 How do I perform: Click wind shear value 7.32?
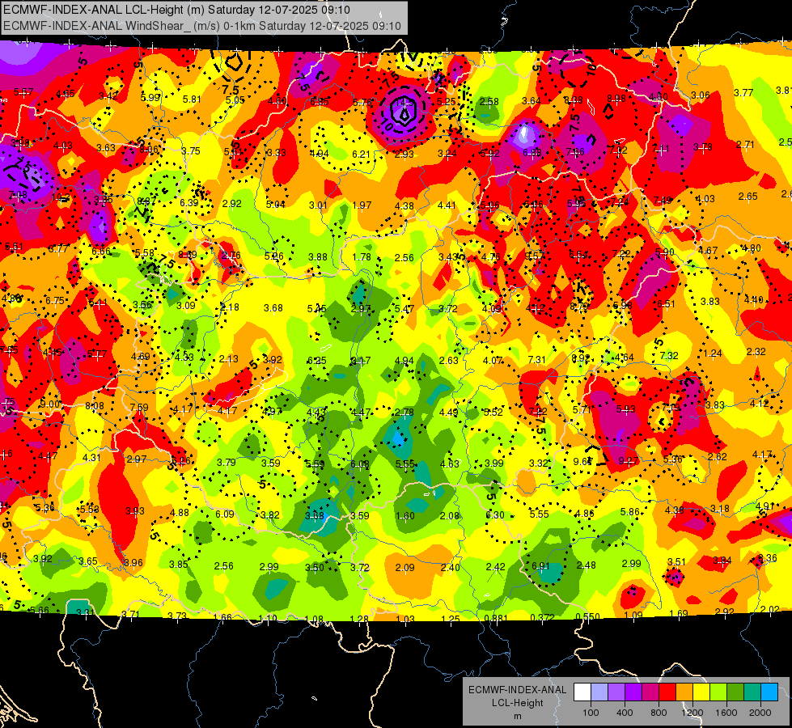pyautogui.click(x=669, y=355)
